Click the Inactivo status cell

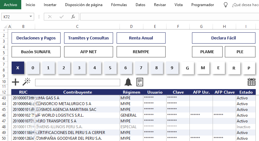pos(246,127)
